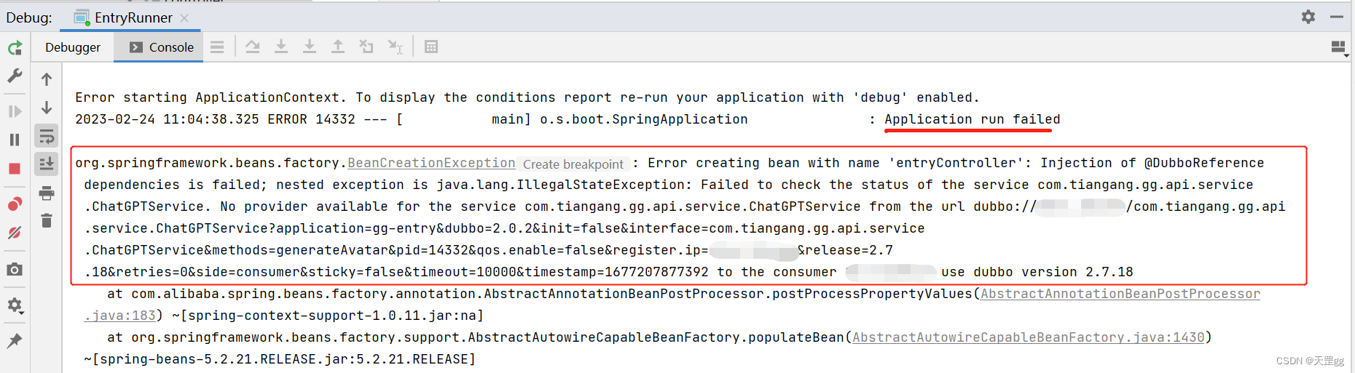Rerun the EntryRunner debug session
This screenshot has height=373, width=1355.
pos(15,48)
